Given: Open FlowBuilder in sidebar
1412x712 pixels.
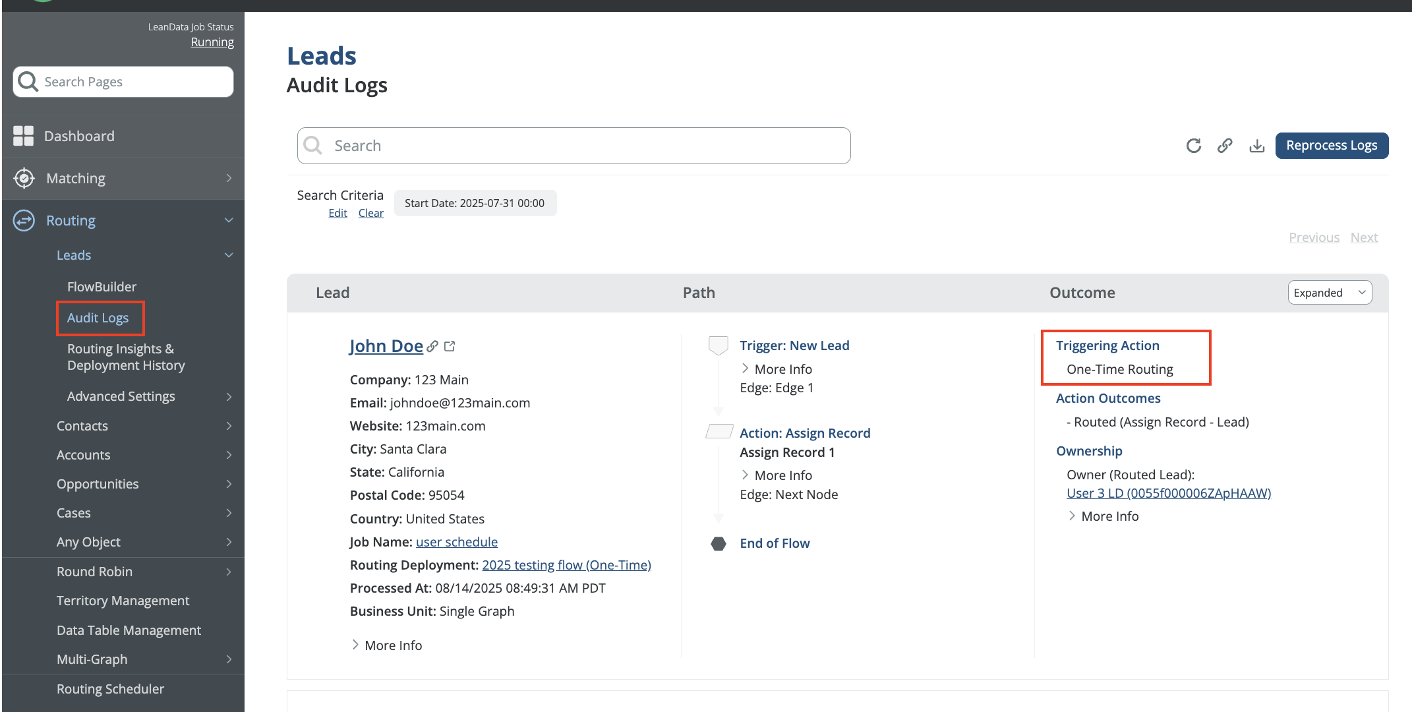Looking at the screenshot, I should [102, 287].
